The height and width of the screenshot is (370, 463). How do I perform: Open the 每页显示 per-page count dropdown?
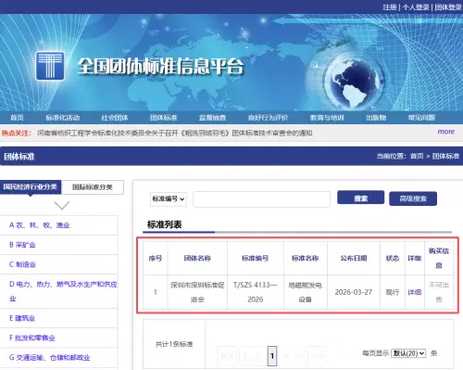click(408, 353)
